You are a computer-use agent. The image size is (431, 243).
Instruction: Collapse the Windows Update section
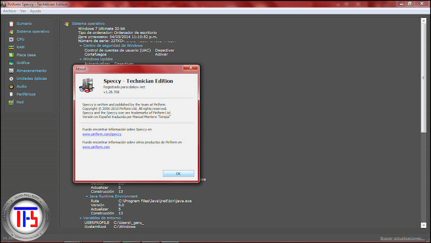pyautogui.click(x=80, y=59)
